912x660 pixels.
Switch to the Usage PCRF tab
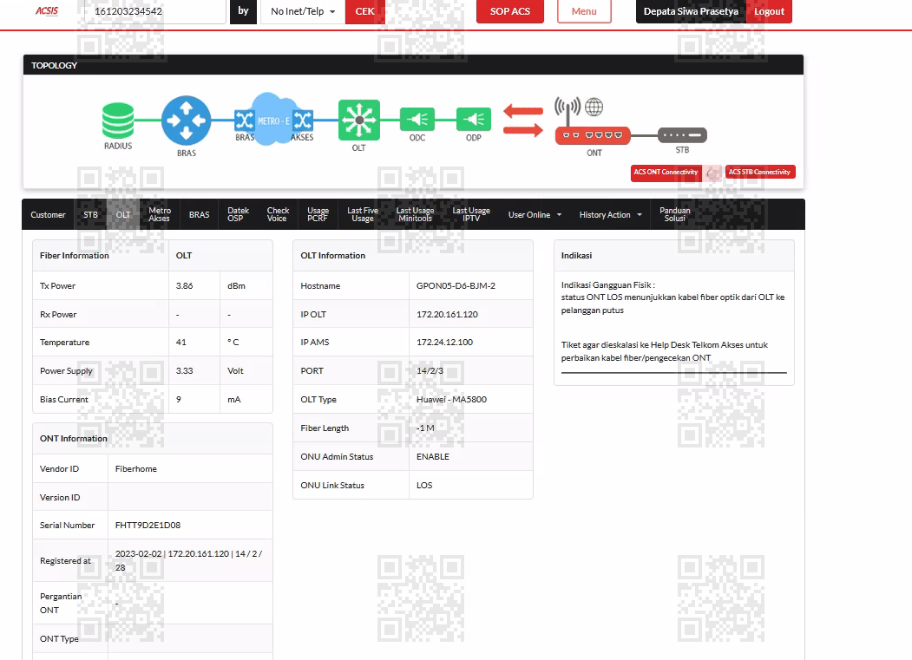click(318, 214)
